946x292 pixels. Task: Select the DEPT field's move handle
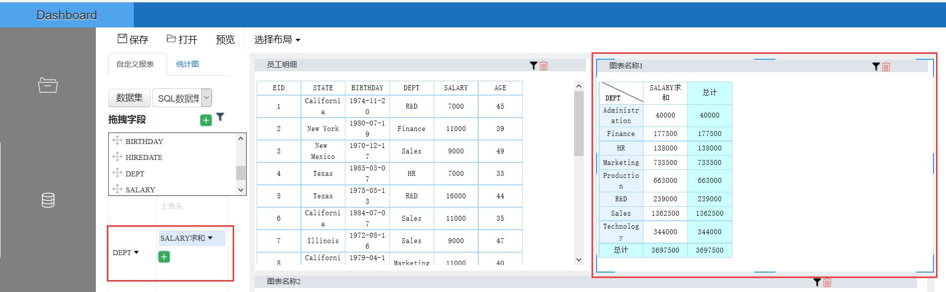pos(117,173)
